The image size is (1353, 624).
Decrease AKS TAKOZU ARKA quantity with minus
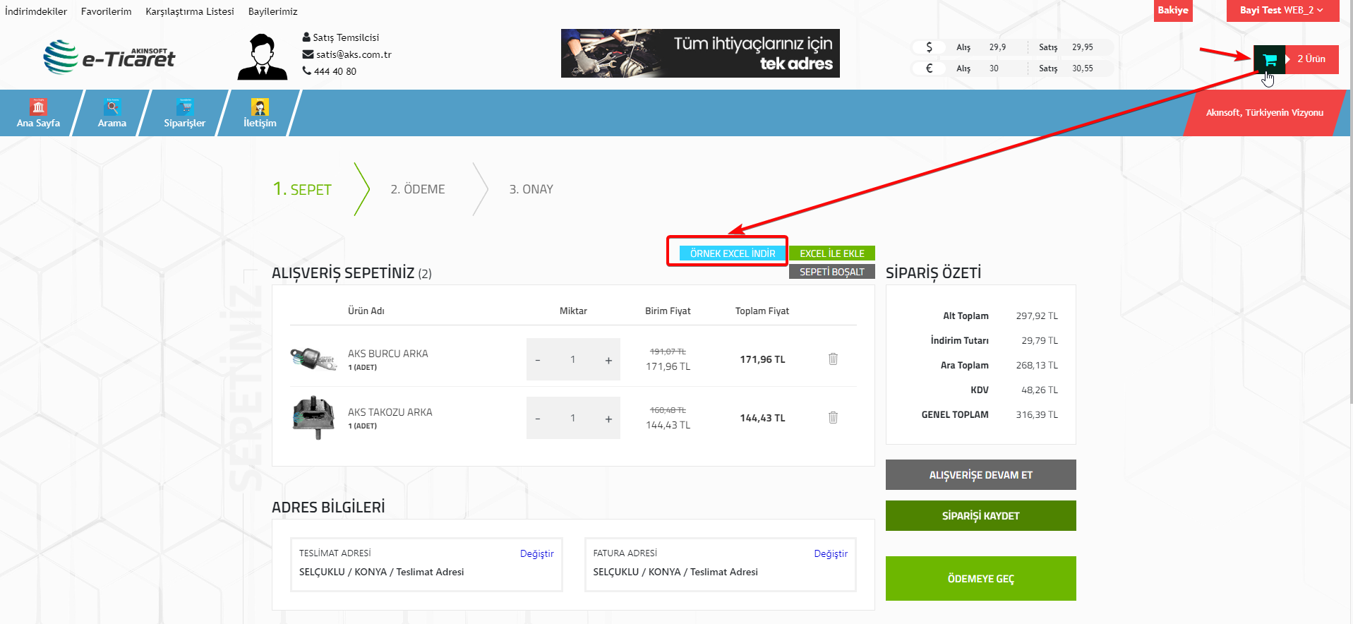coord(538,419)
